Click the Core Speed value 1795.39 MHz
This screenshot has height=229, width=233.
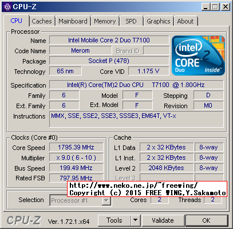(x=76, y=147)
